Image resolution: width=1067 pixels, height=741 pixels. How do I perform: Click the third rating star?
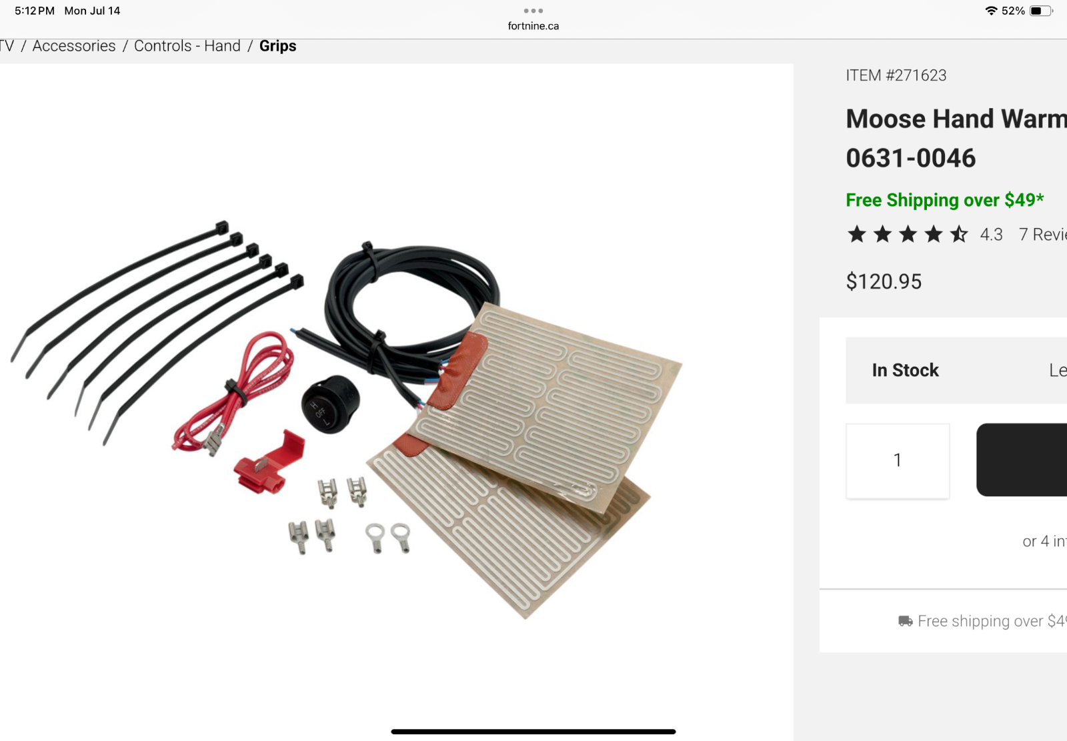[908, 234]
